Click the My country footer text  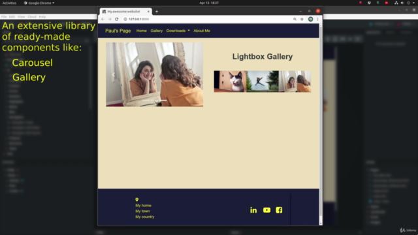tap(145, 217)
